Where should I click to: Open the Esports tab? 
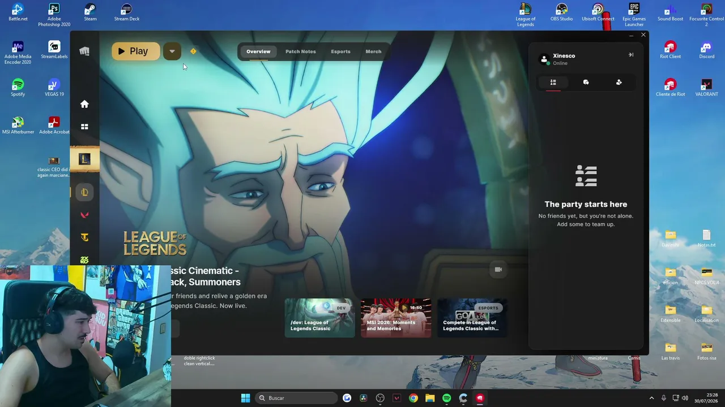point(340,51)
